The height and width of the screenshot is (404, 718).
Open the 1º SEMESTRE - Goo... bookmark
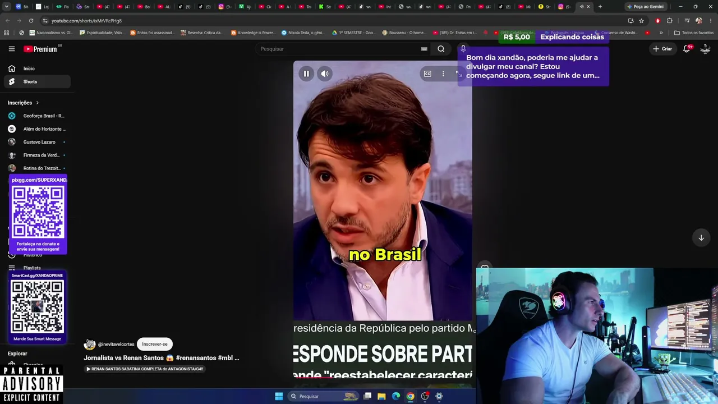coord(354,33)
